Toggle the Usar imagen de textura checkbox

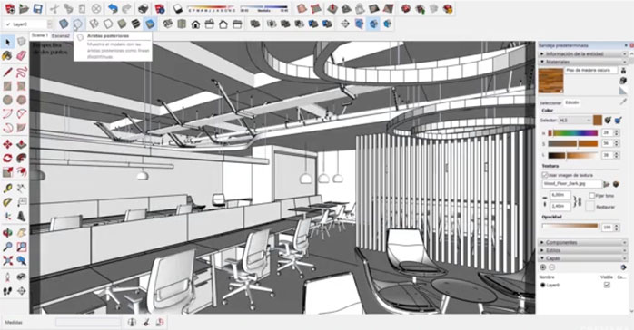[x=545, y=175]
